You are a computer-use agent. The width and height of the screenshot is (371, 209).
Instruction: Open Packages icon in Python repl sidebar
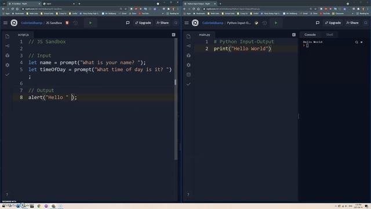coord(188,56)
